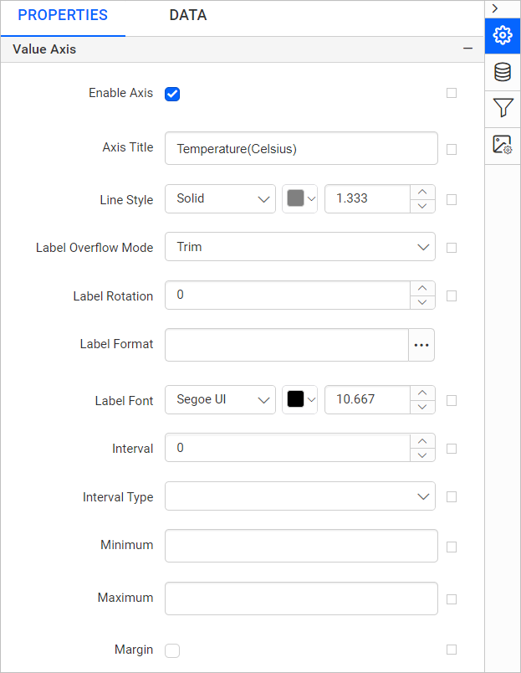Collapse side panel with arrow icon
Screen dimensions: 521x673
495,8
